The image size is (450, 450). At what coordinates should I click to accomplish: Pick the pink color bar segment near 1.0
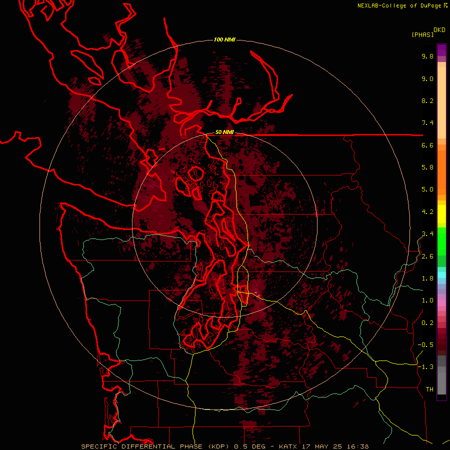[441, 303]
